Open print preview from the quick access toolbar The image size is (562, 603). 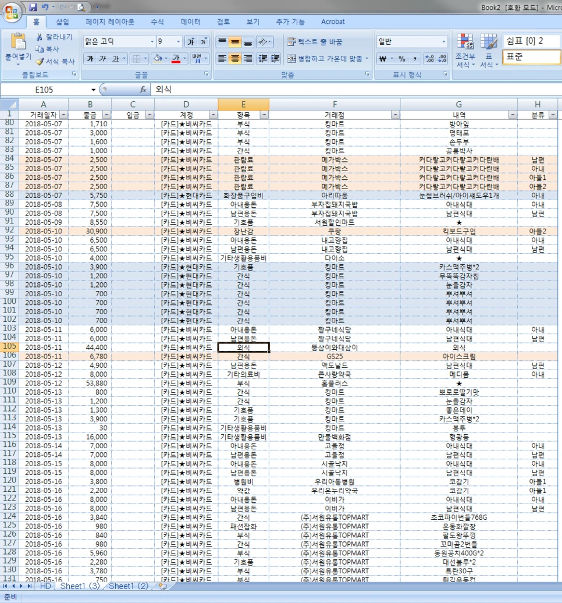point(81,7)
